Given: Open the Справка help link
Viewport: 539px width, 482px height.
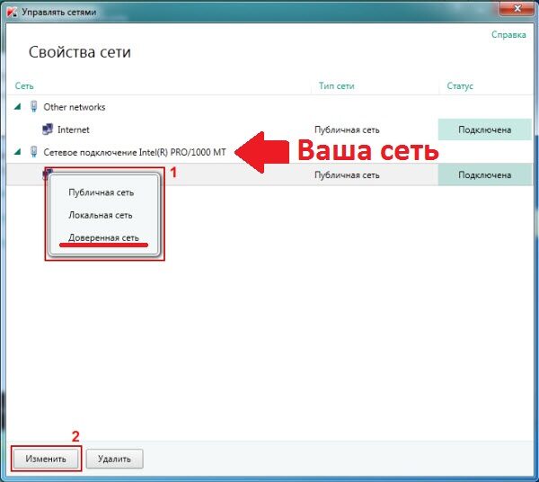Looking at the screenshot, I should click(508, 35).
